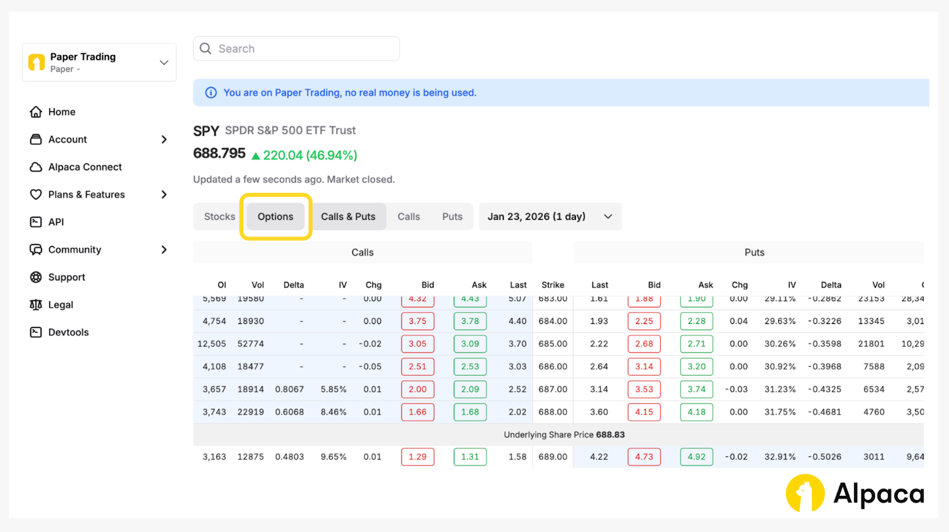Expand the Plans & Features submenu

[164, 194]
